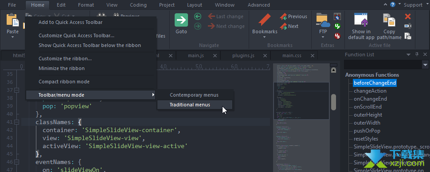Launch the green UF UltraFinder icon
Screen dimensions: 430x172
coord(337,26)
